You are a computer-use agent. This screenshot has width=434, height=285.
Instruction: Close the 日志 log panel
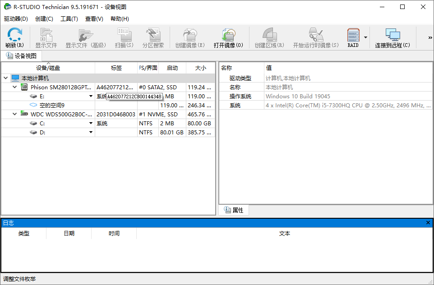point(428,223)
